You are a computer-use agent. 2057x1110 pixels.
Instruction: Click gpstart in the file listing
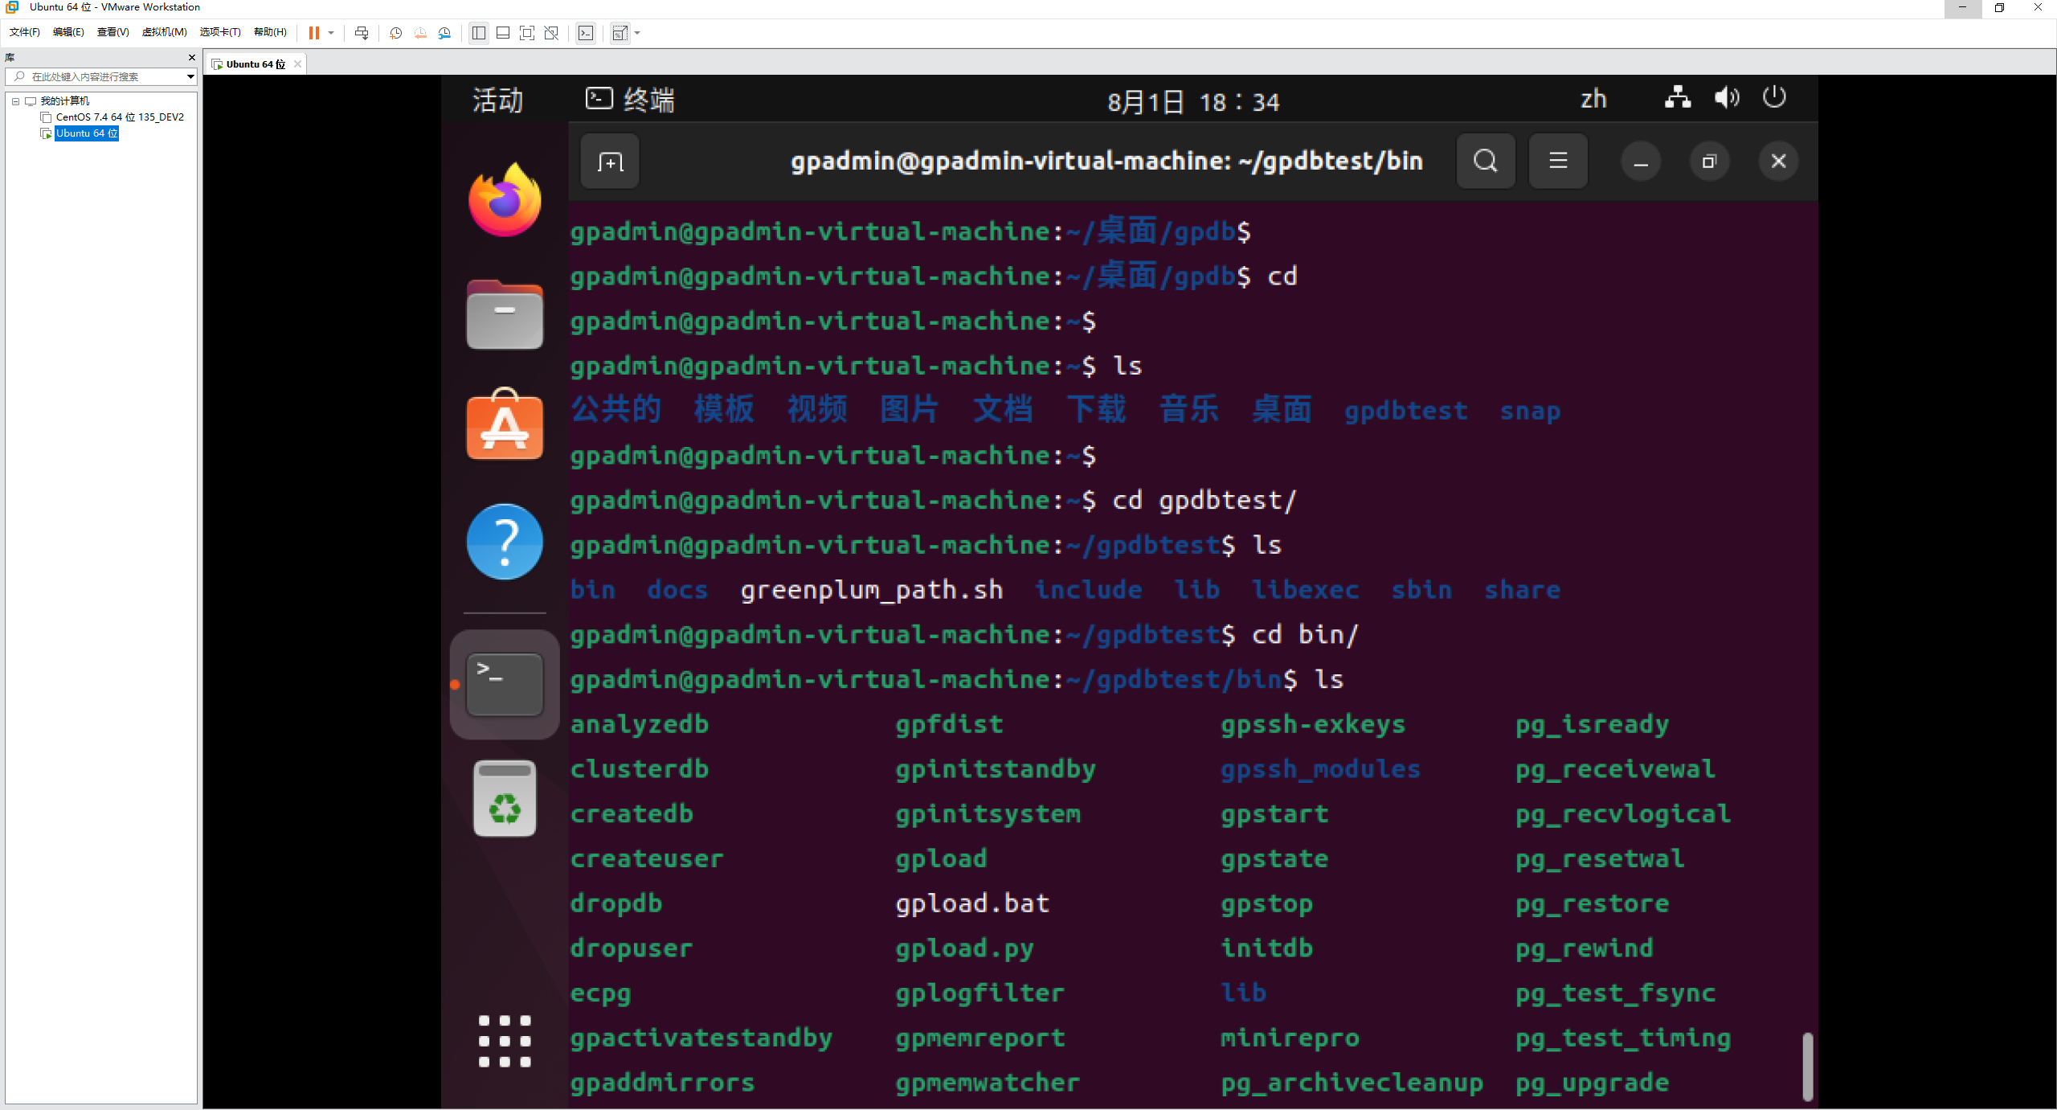tap(1274, 813)
